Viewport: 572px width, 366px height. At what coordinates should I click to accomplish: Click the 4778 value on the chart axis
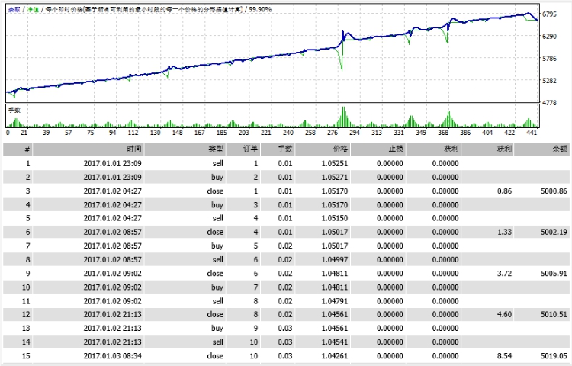549,103
